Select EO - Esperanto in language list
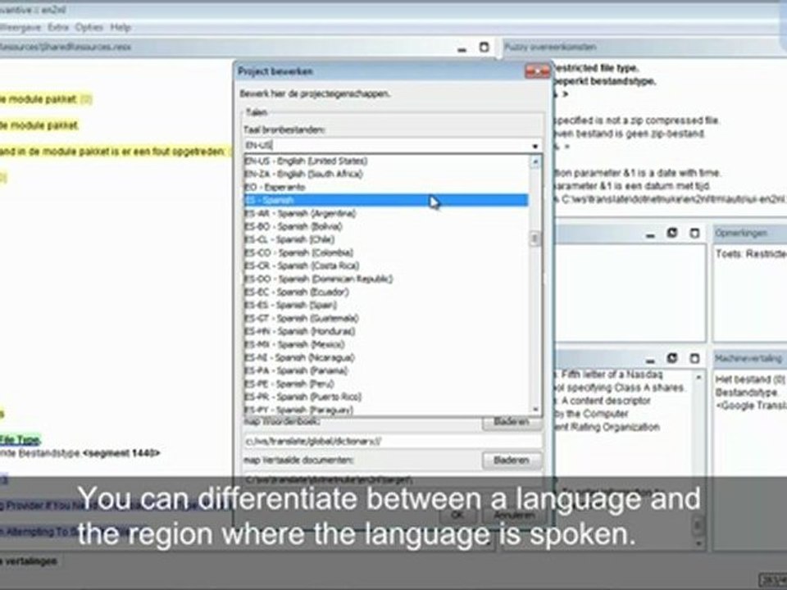The width and height of the screenshot is (787, 590). point(385,187)
